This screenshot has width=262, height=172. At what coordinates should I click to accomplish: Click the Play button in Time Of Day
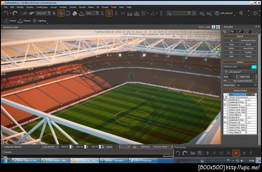207,153
